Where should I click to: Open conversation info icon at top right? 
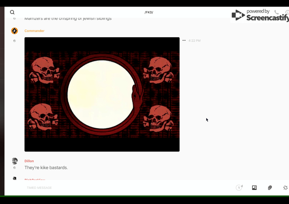click(287, 12)
